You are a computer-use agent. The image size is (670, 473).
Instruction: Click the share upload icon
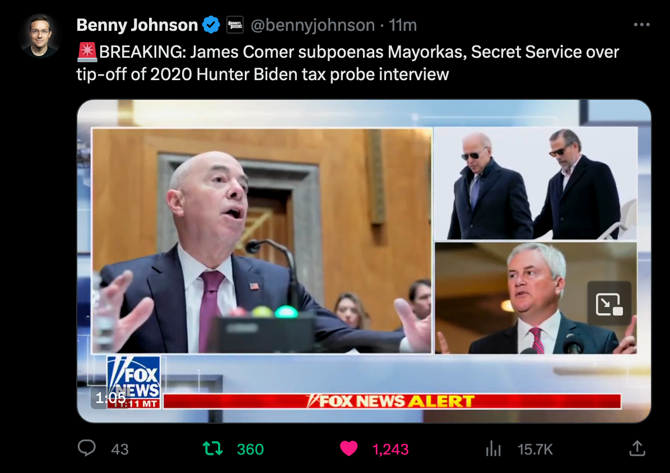(x=637, y=448)
